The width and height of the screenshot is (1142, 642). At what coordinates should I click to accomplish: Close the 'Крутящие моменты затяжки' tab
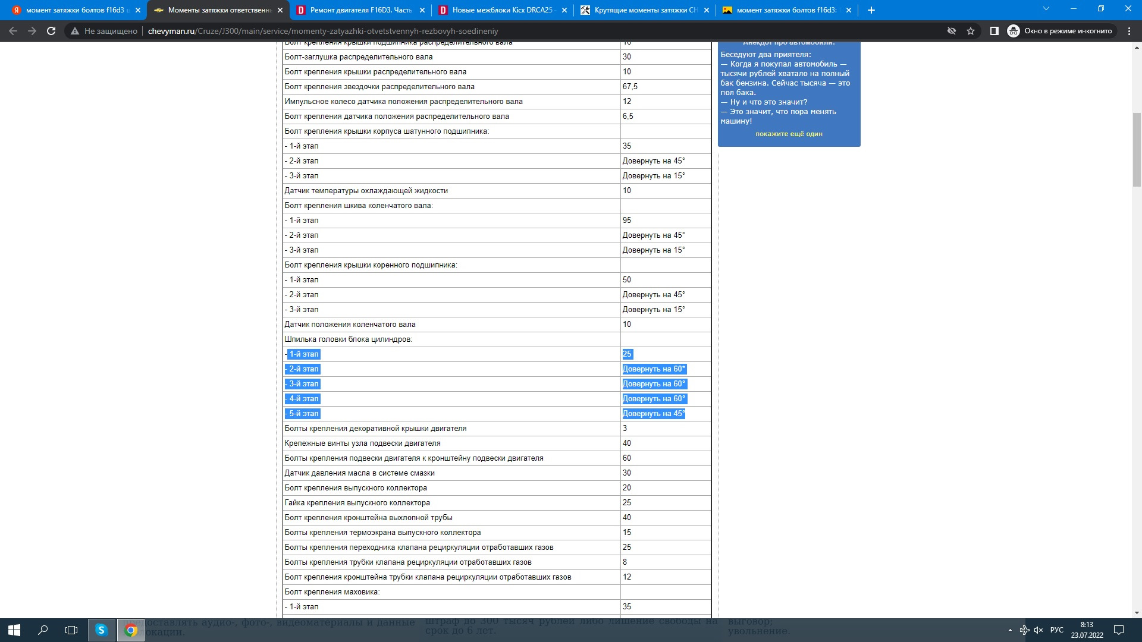707,10
